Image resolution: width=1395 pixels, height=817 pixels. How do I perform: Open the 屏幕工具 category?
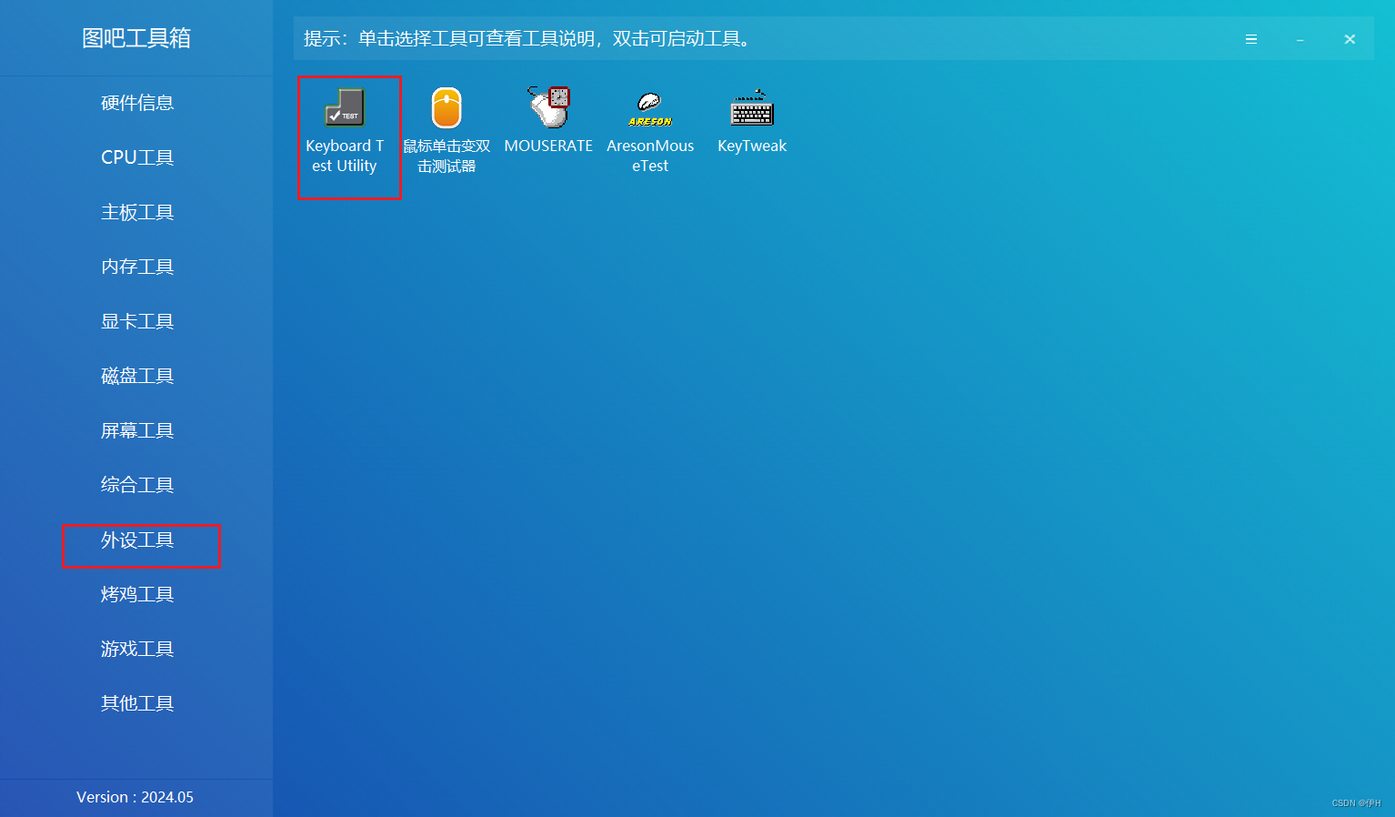coord(137,430)
